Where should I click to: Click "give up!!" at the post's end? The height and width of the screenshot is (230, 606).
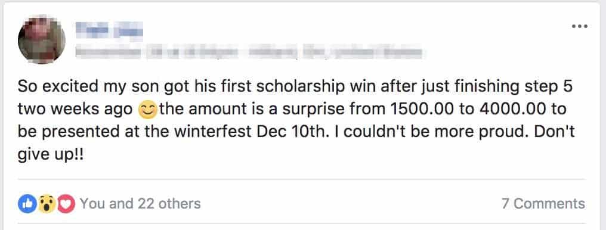[x=51, y=156]
